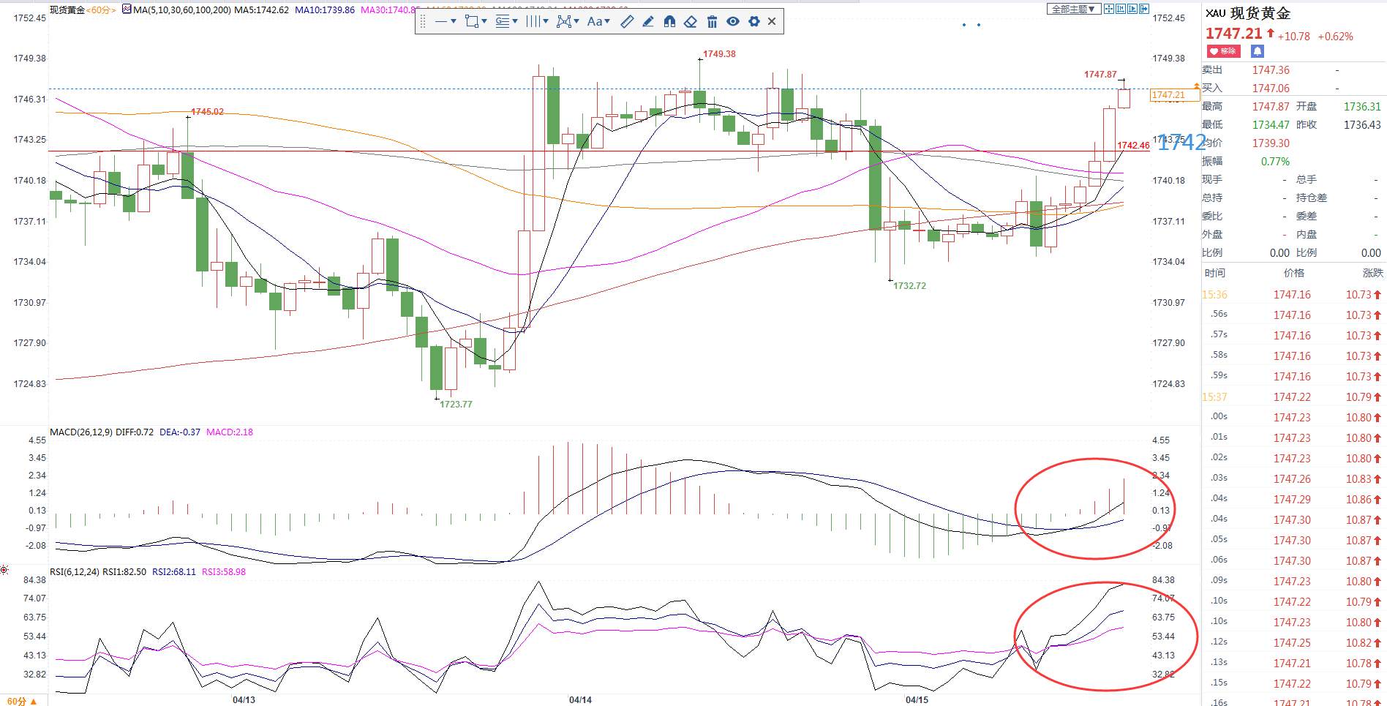Click the MACD:2.18 value

(230, 432)
